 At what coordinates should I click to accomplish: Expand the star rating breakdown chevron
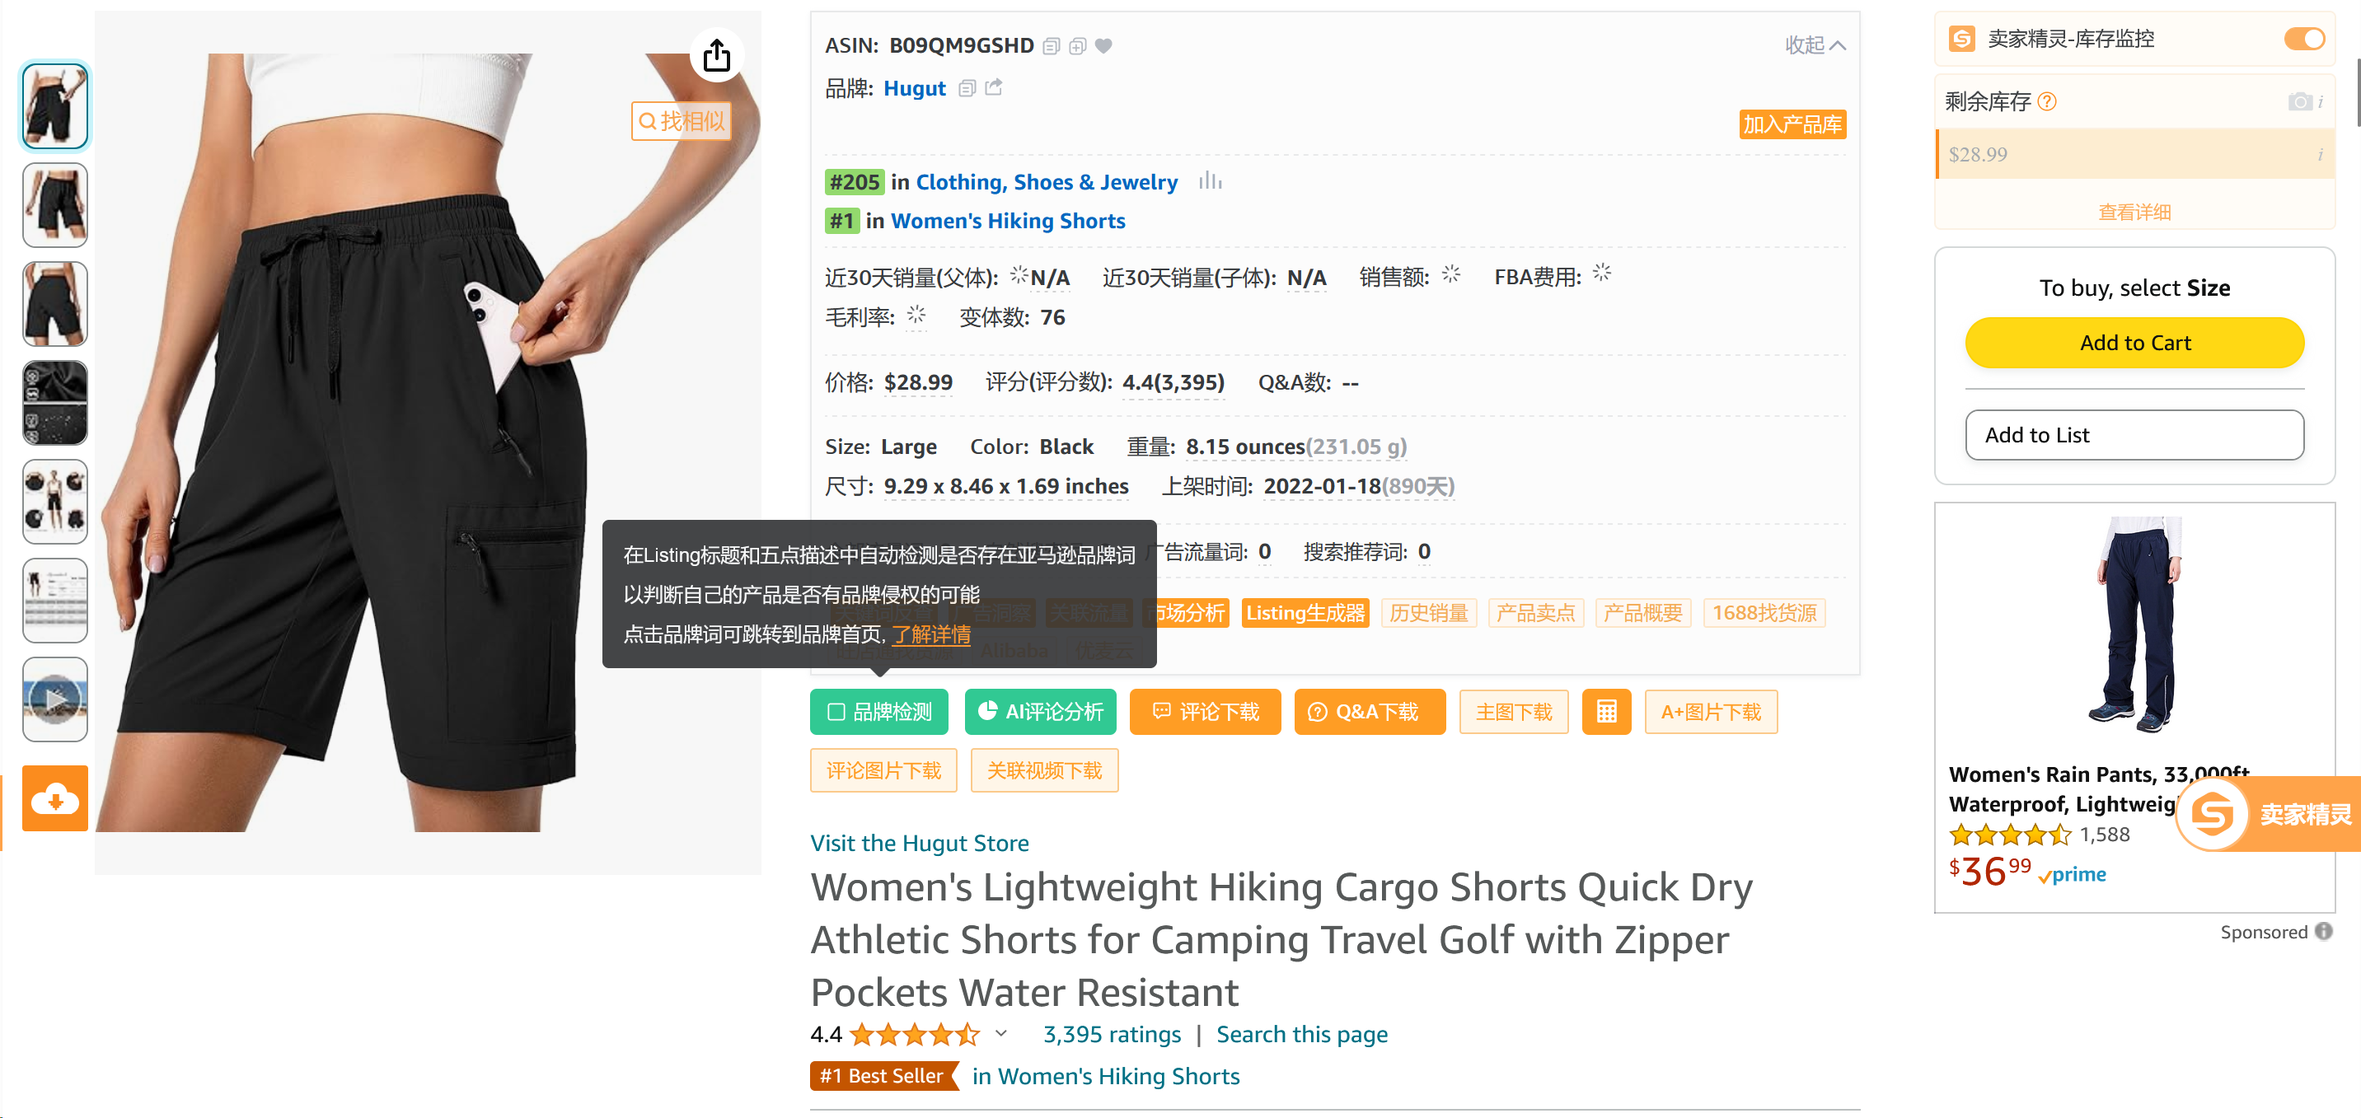pos(1001,1033)
